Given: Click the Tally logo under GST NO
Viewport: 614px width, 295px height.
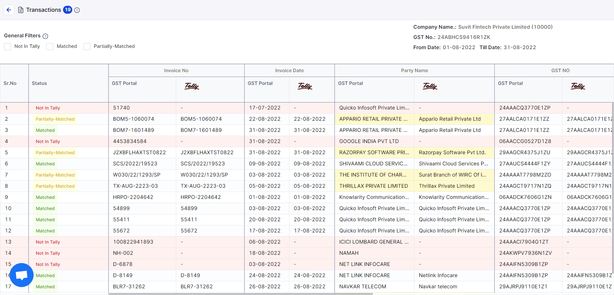Looking at the screenshot, I should [x=578, y=86].
